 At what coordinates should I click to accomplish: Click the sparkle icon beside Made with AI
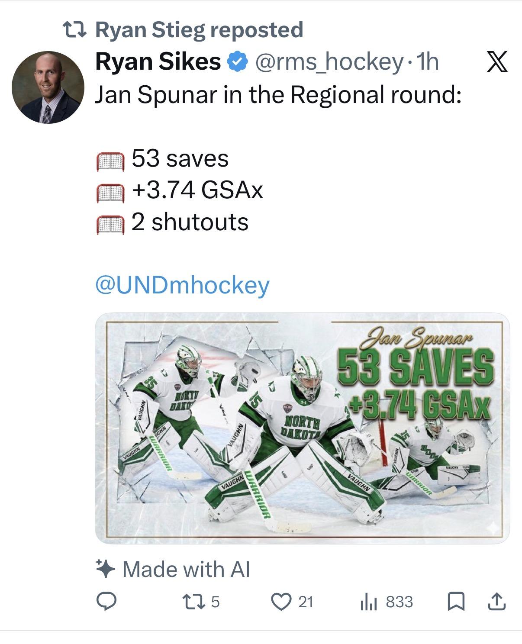tap(105, 569)
